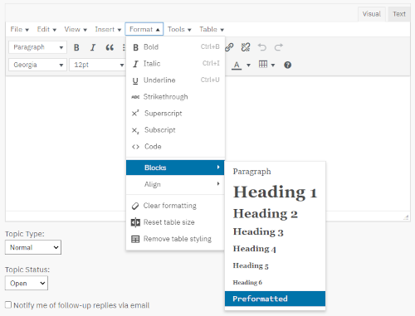Choose Paragraph in the Blocks submenu
The height and width of the screenshot is (316, 415).
pos(275,172)
